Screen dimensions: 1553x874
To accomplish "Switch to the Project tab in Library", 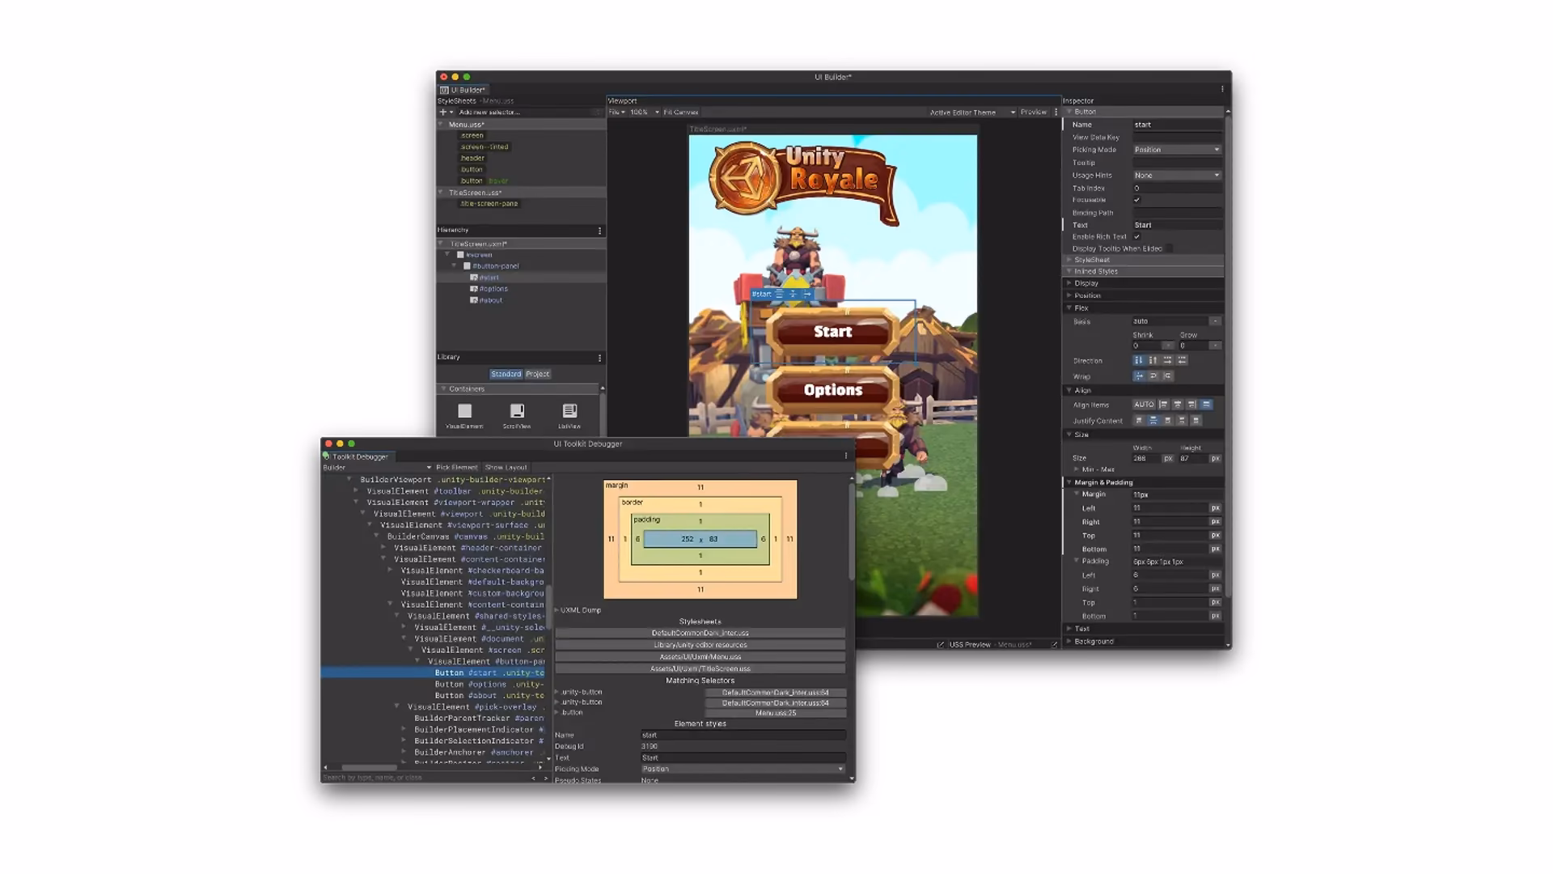I will click(x=537, y=373).
